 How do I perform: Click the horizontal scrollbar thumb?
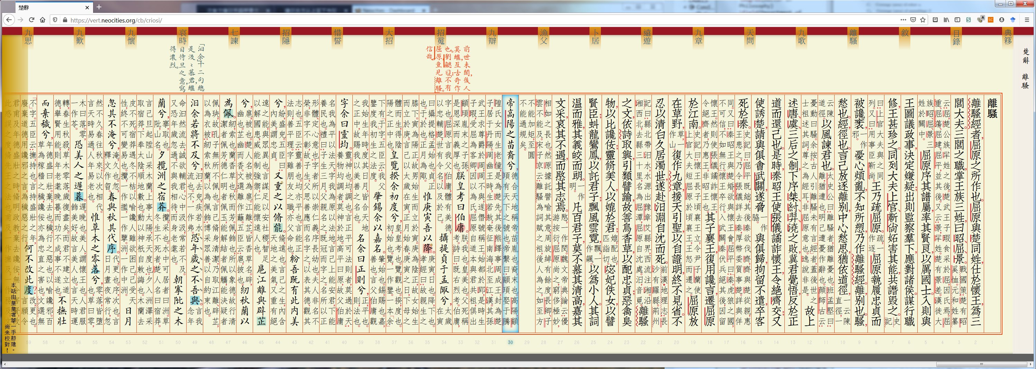click(x=981, y=364)
